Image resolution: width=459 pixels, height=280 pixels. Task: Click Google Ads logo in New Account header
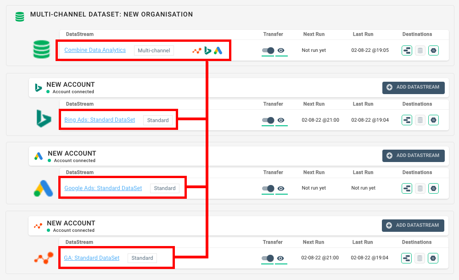39,156
